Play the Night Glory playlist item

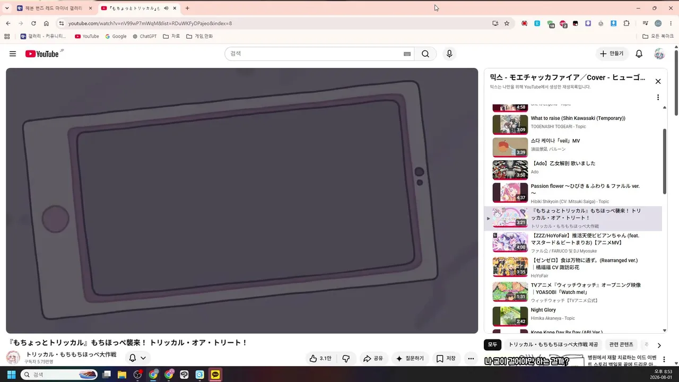click(573, 316)
